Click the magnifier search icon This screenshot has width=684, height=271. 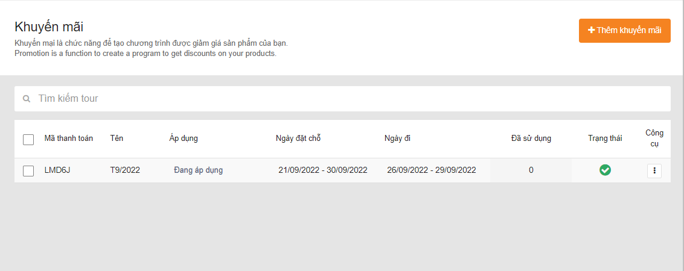pyautogui.click(x=27, y=99)
